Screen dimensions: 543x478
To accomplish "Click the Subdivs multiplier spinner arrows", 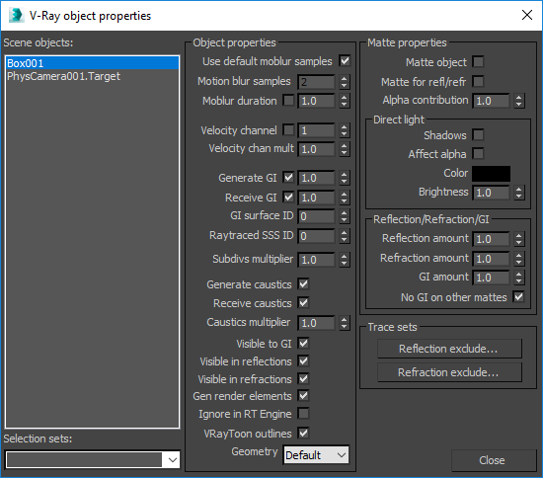I will point(344,260).
